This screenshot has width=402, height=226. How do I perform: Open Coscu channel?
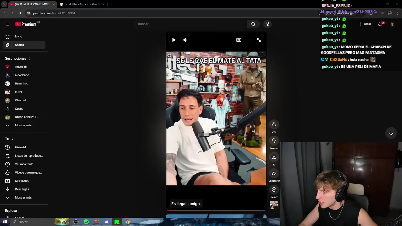point(24,109)
